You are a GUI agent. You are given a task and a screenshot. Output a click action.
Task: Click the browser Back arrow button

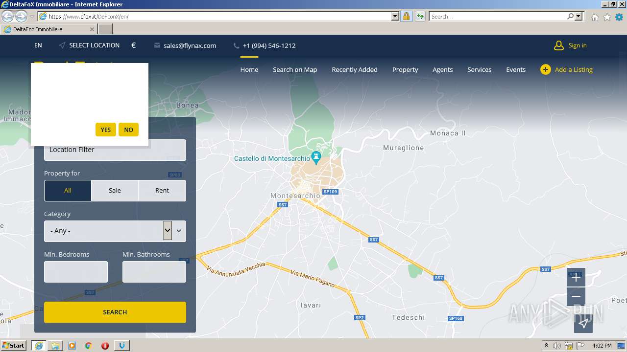[7, 16]
